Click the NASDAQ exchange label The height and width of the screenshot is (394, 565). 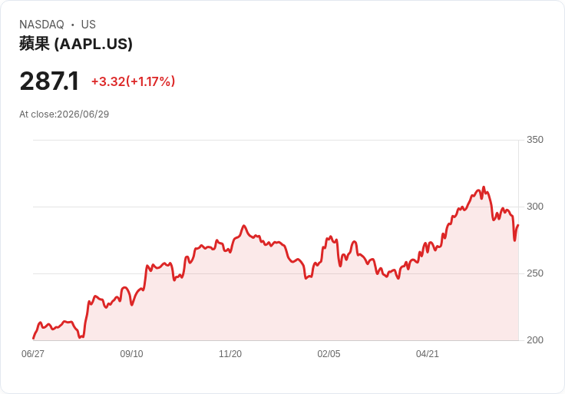(x=41, y=25)
